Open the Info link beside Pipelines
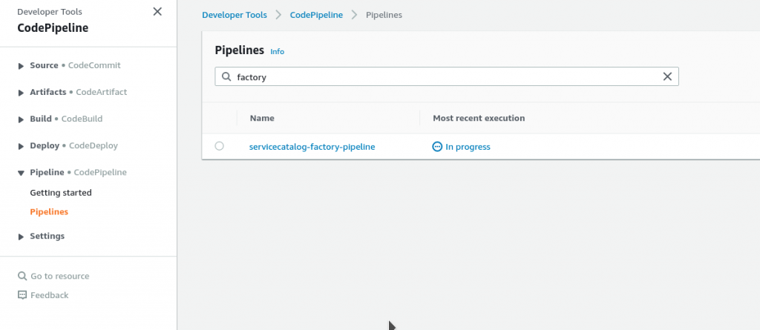This screenshot has height=330, width=760. (x=278, y=51)
